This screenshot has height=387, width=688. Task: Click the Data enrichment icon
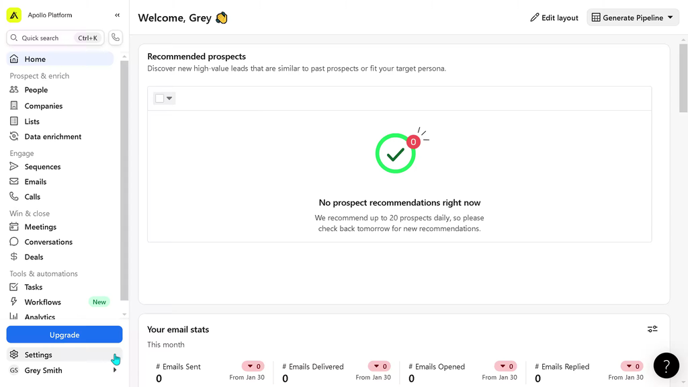pos(14,136)
